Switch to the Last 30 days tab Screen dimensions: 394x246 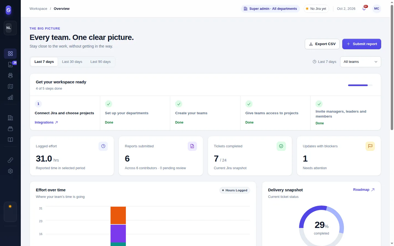click(x=72, y=62)
